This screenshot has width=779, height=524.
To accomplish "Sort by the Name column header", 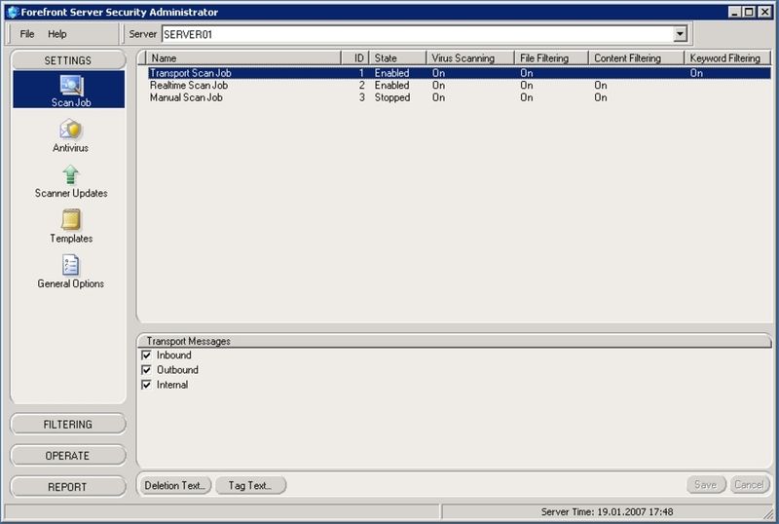I will (244, 58).
